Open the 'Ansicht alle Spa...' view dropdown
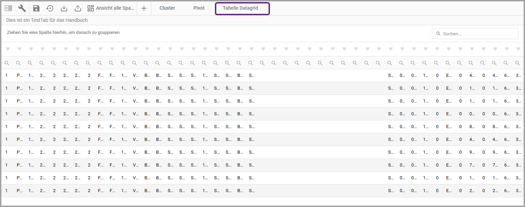The width and height of the screenshot is (525, 207). [x=111, y=8]
